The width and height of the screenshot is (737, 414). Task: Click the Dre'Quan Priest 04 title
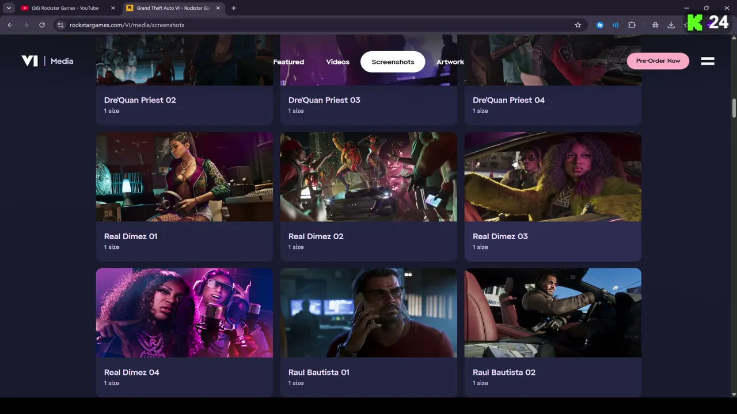[x=508, y=100]
